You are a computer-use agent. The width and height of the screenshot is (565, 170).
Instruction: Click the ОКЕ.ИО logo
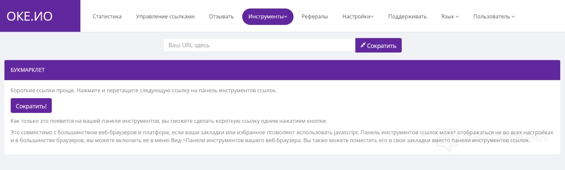click(30, 16)
